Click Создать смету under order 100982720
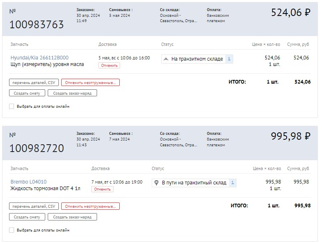Screen dimensions: 322x243 point(27,217)
